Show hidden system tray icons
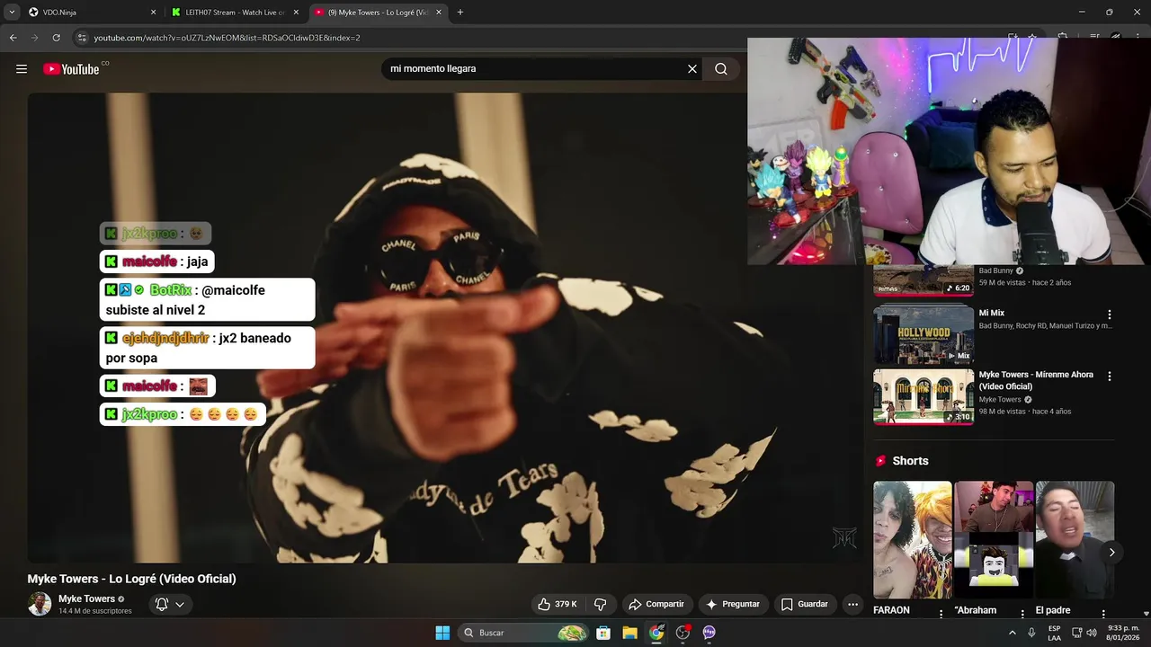 tap(1013, 633)
